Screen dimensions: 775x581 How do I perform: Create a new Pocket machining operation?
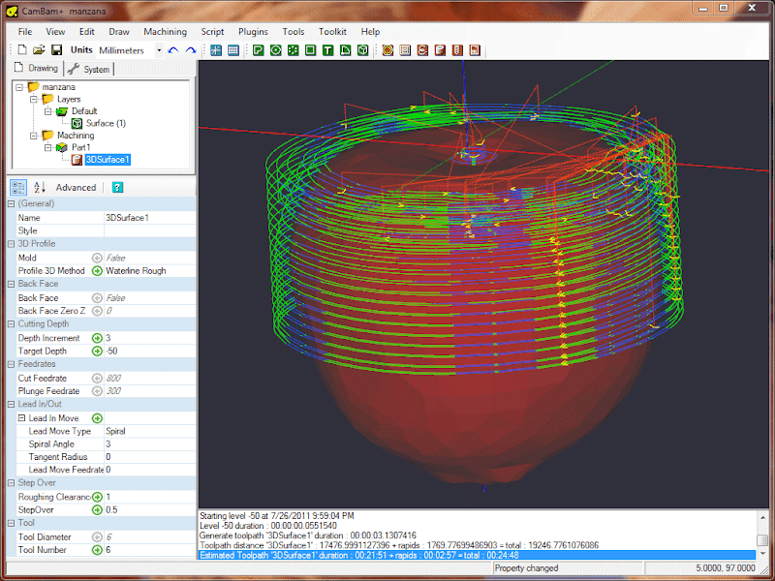276,49
